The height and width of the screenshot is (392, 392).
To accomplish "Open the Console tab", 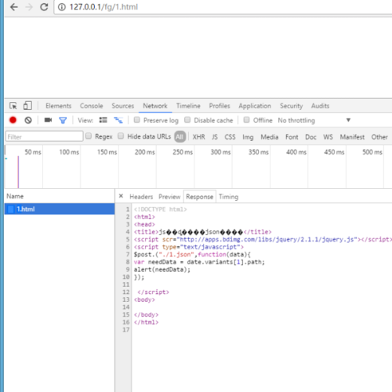I will [91, 106].
